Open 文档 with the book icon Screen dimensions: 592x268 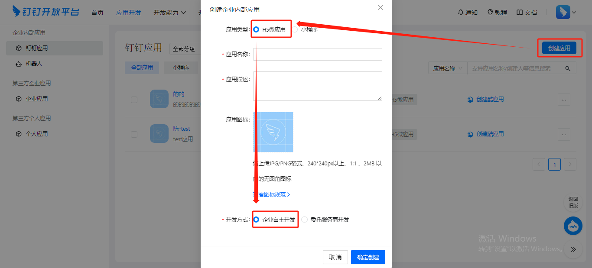[x=527, y=13]
